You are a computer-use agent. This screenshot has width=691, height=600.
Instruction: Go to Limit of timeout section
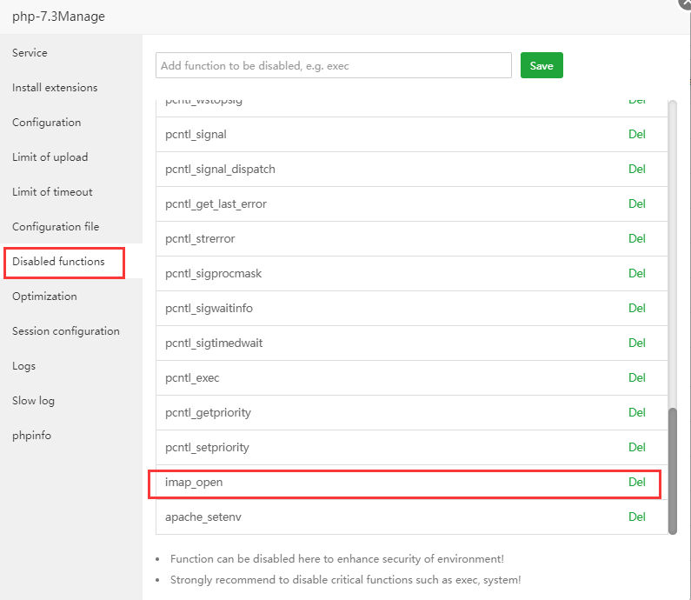(52, 192)
